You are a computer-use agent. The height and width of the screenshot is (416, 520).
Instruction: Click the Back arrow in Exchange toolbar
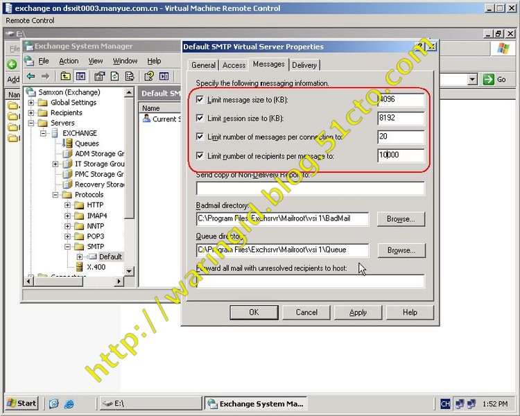point(31,76)
